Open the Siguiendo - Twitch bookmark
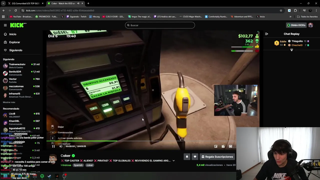 tap(76, 17)
